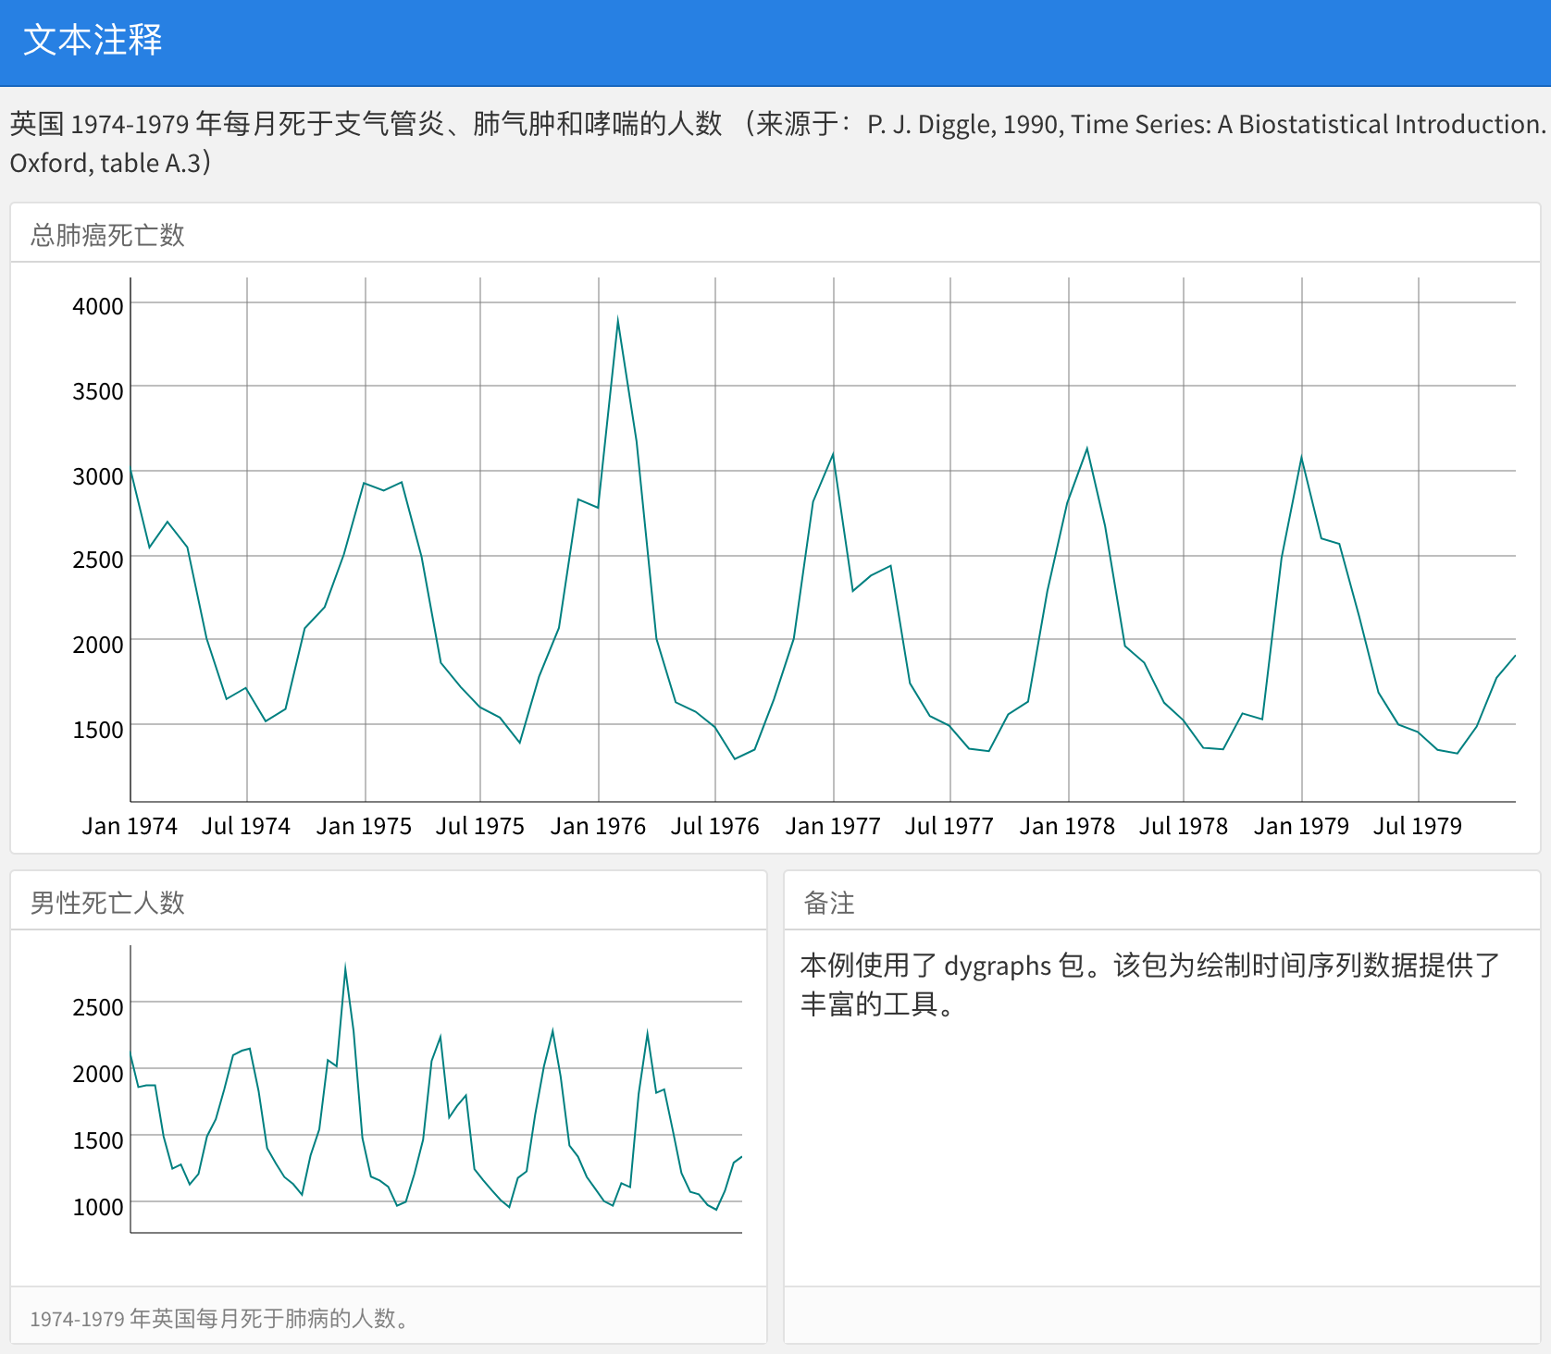Click the Jul 1977 axis label

pyautogui.click(x=949, y=826)
